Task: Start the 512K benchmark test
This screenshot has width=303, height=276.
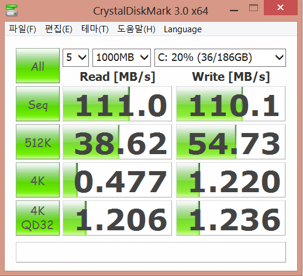Action: tap(37, 142)
